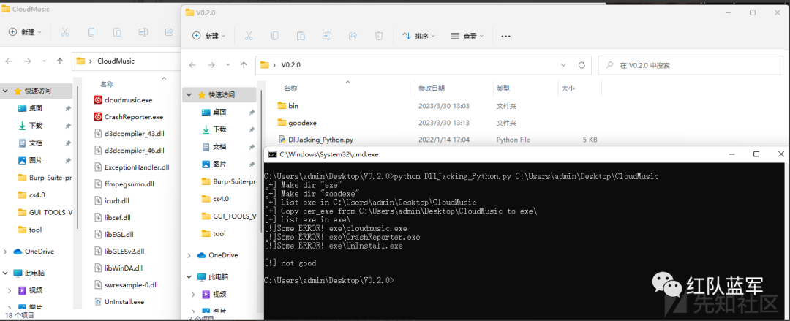The height and width of the screenshot is (321, 790).
Task: Go back in V0.2.0 window navigation
Action: pyautogui.click(x=192, y=65)
